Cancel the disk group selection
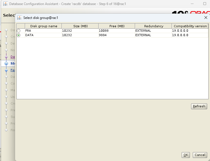 pos(200,155)
